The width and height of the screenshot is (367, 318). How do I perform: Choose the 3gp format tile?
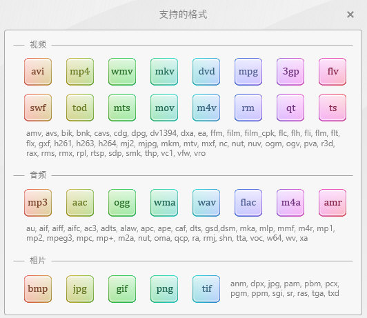290,72
